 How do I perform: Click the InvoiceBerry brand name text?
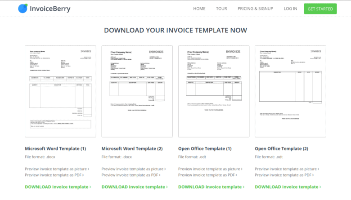(50, 9)
